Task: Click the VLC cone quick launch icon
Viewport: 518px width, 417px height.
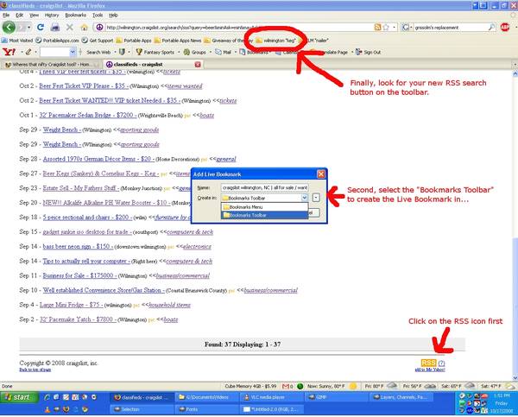Action: point(47,410)
